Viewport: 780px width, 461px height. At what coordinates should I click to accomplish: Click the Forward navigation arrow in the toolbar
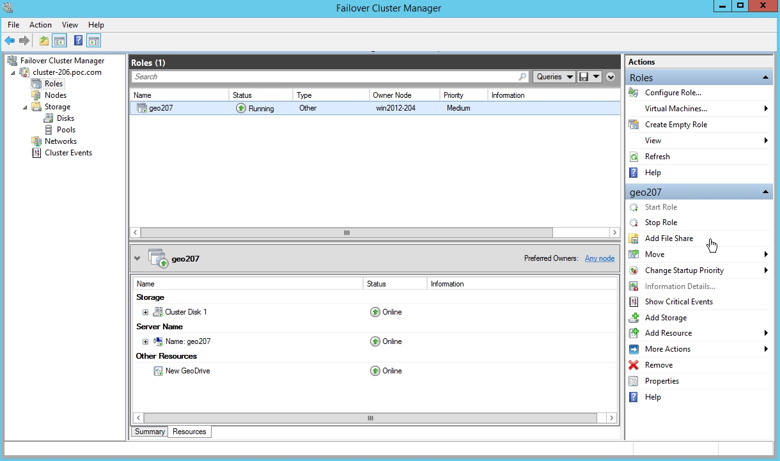24,40
